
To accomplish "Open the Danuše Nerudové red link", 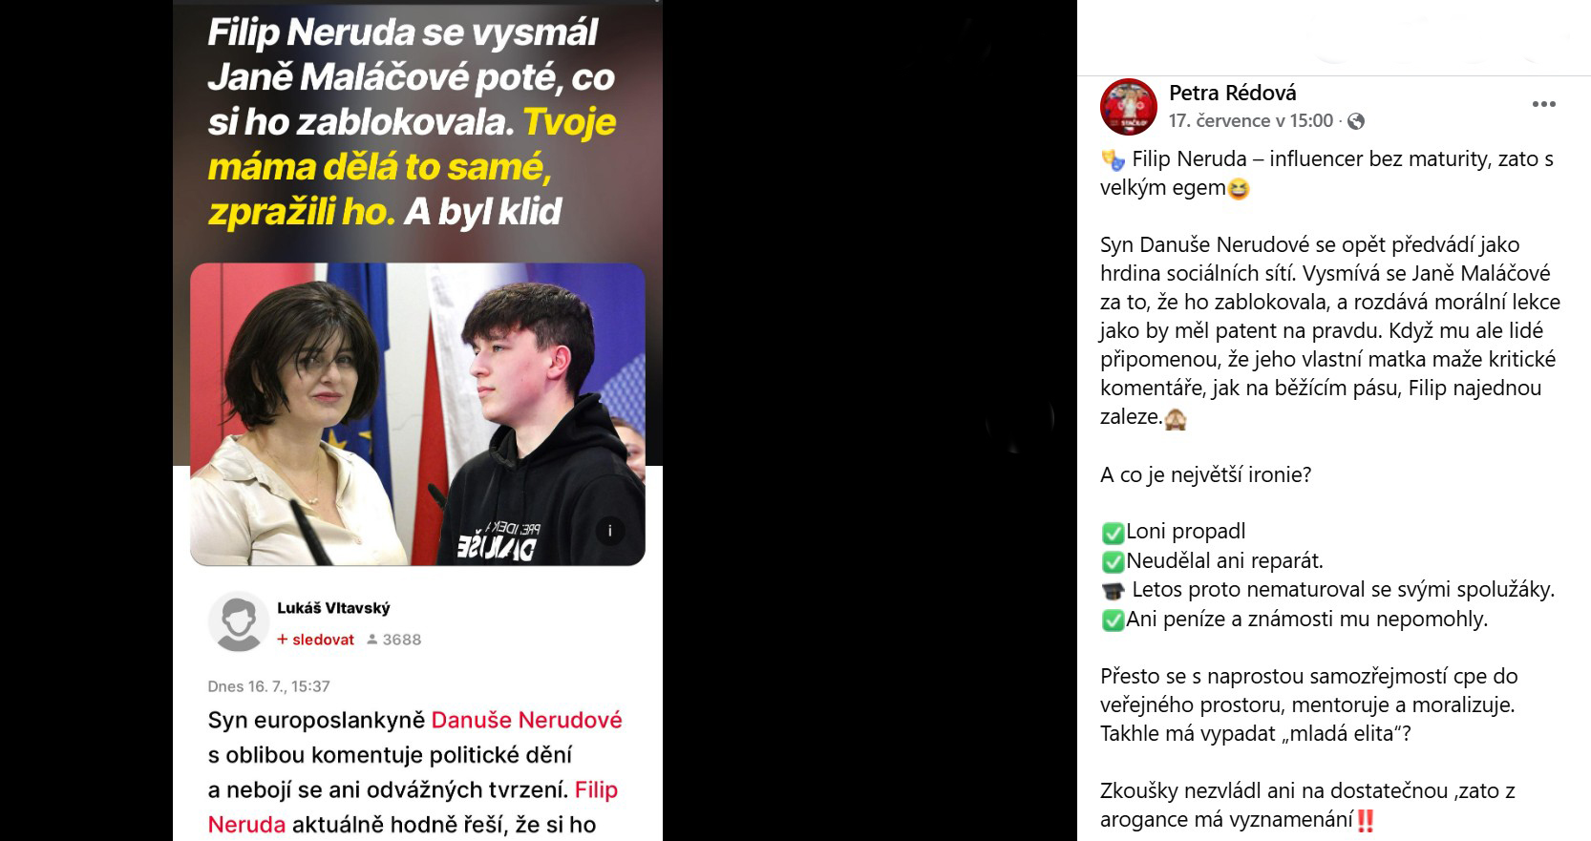I will pos(526,720).
